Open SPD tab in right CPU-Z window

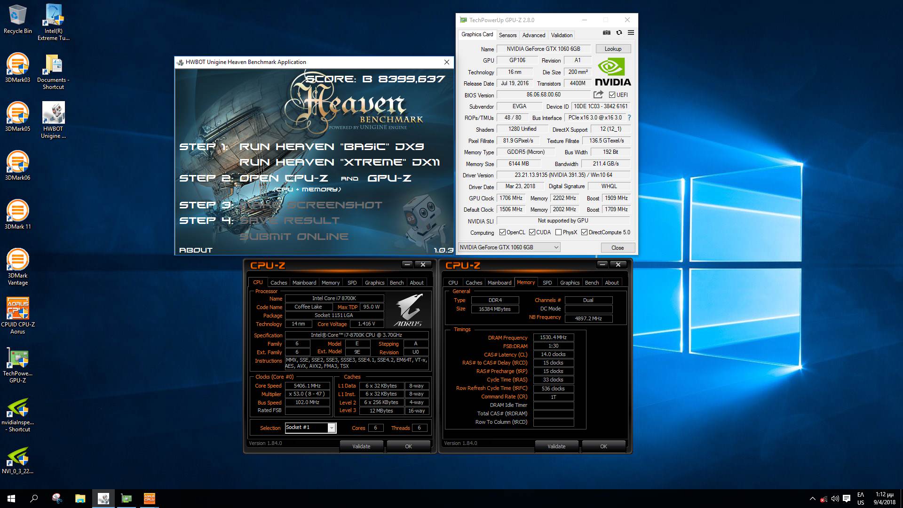click(x=547, y=283)
